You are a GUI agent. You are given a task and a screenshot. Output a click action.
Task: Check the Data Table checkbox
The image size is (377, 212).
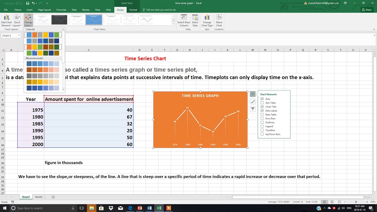pyautogui.click(x=262, y=115)
